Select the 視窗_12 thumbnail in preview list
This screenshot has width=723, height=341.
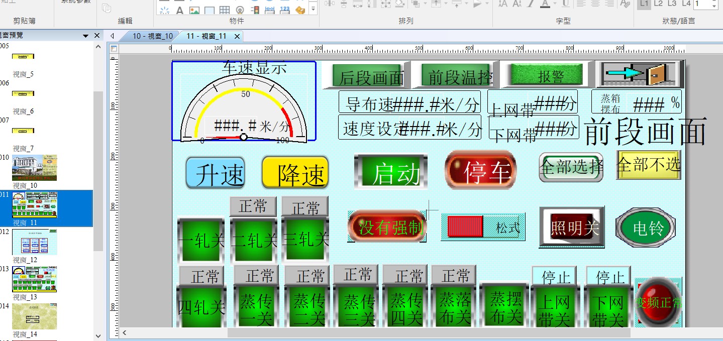click(34, 243)
